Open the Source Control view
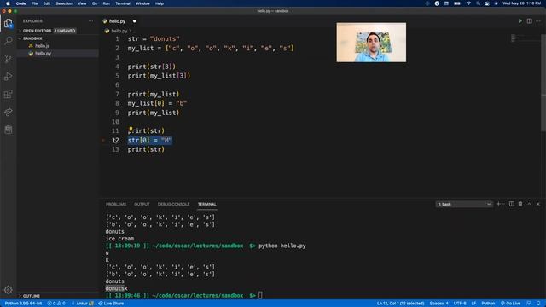Viewport: 546px width, 307px height. click(x=8, y=59)
